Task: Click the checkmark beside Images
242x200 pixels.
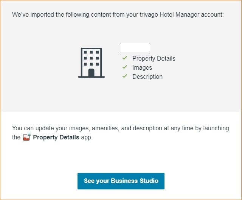Action: point(124,67)
